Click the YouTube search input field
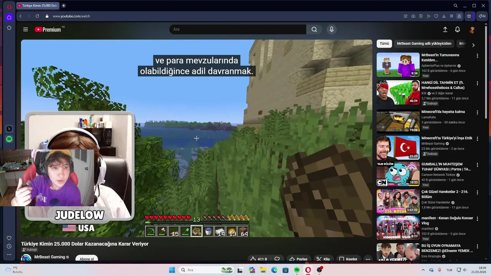 point(238,30)
